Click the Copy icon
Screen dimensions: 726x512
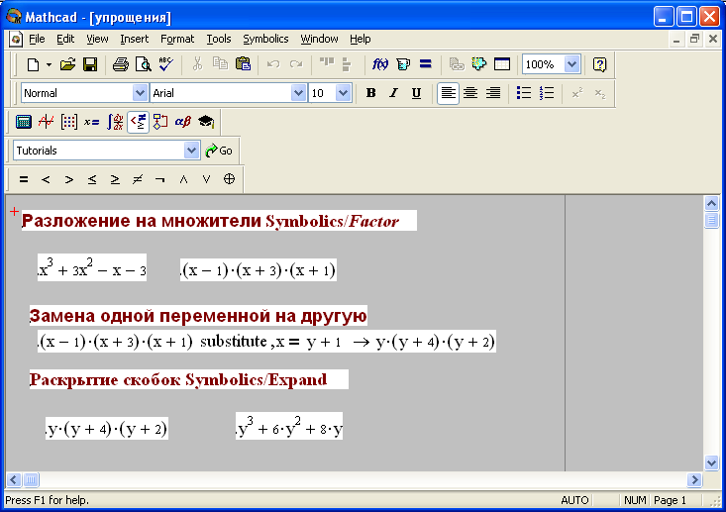(220, 64)
